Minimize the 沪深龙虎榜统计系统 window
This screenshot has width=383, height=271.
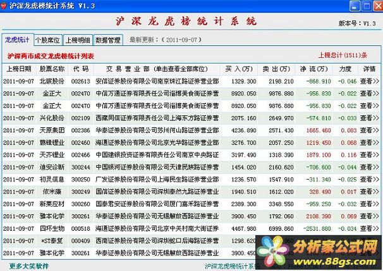coord(355,6)
